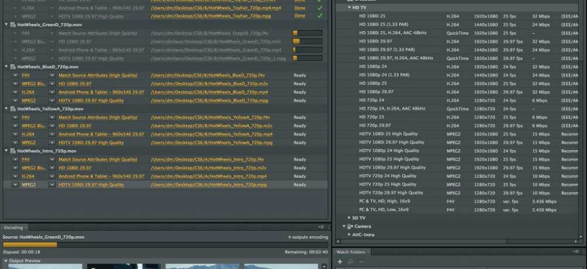
Task: Switch to the Watch Folders tab
Action: 350,252
